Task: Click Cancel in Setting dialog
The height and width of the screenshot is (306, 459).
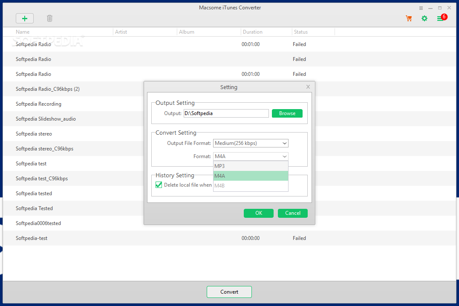Action: click(292, 213)
